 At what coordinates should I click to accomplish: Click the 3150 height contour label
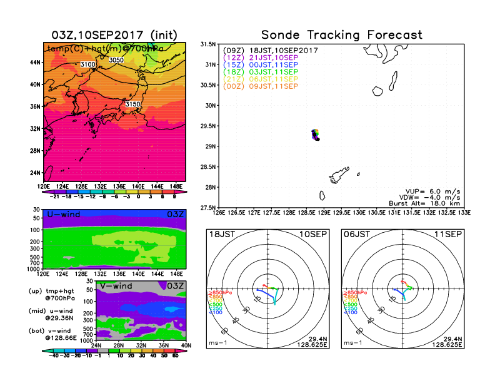click(133, 104)
